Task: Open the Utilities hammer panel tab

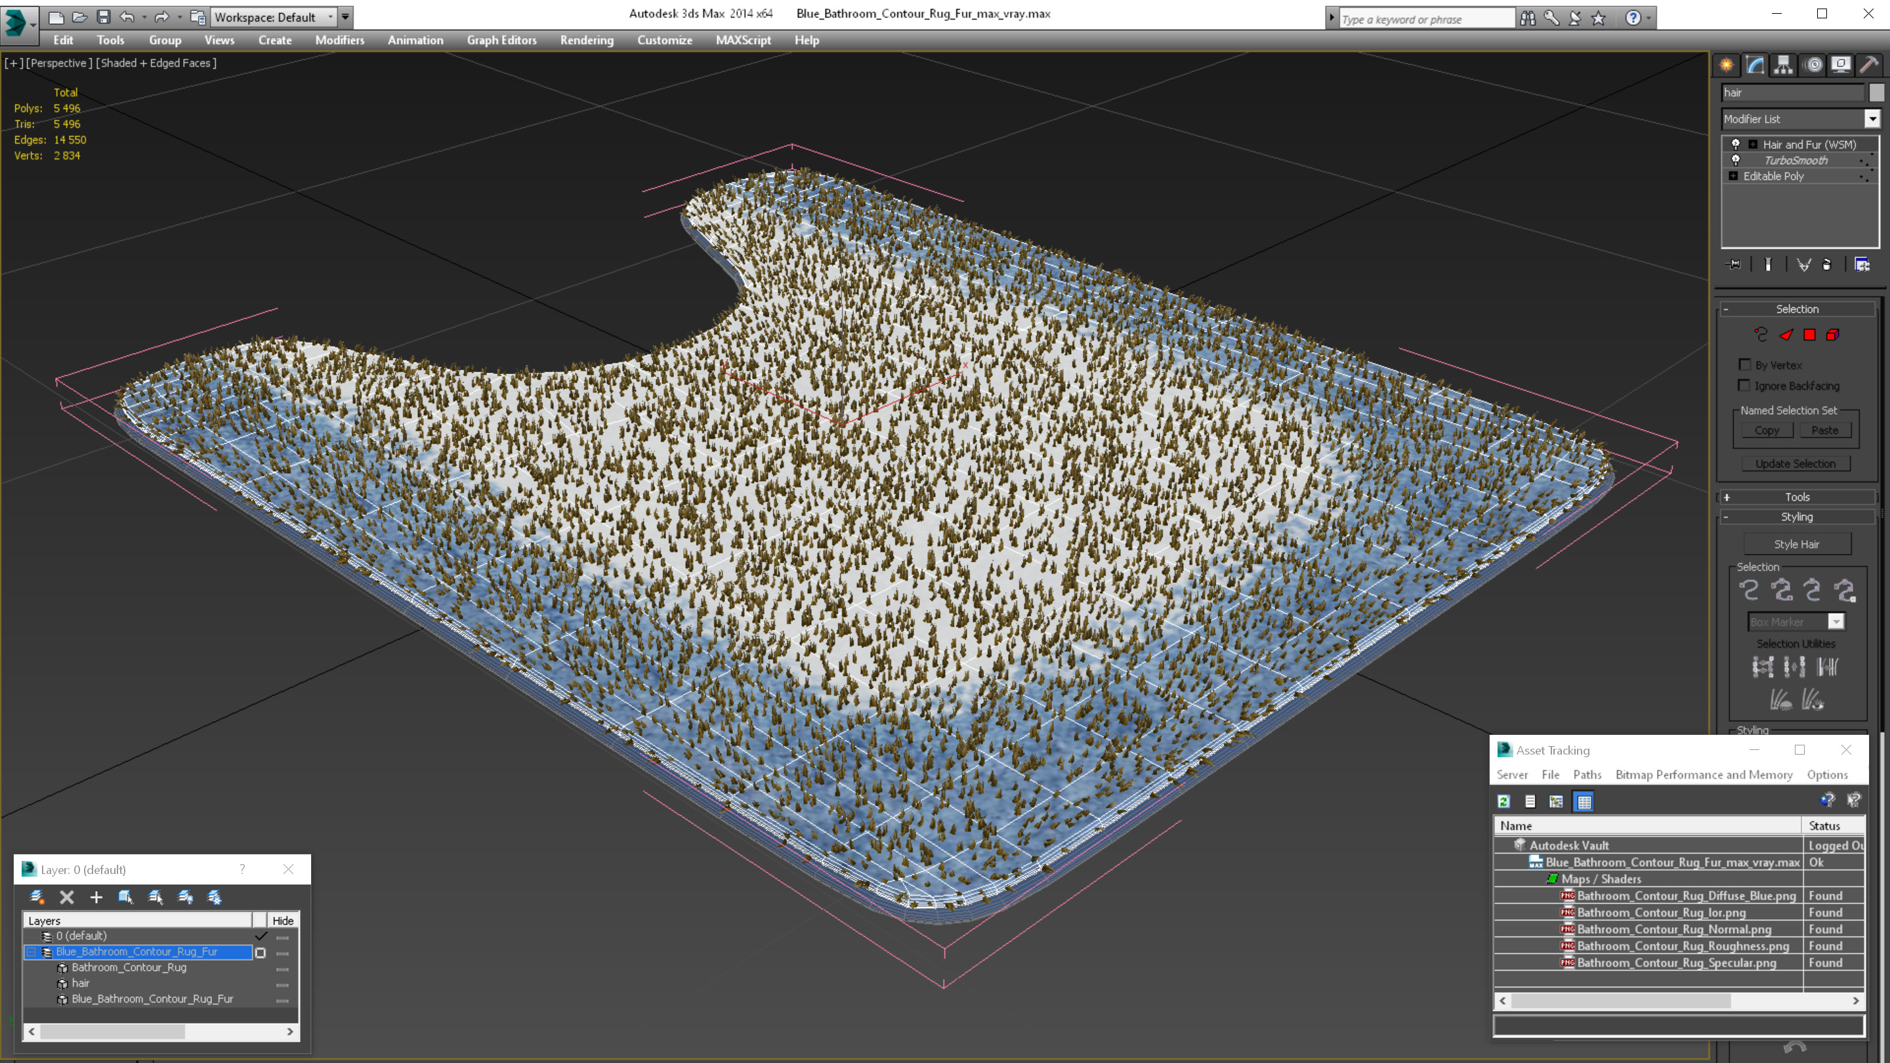Action: coord(1869,64)
